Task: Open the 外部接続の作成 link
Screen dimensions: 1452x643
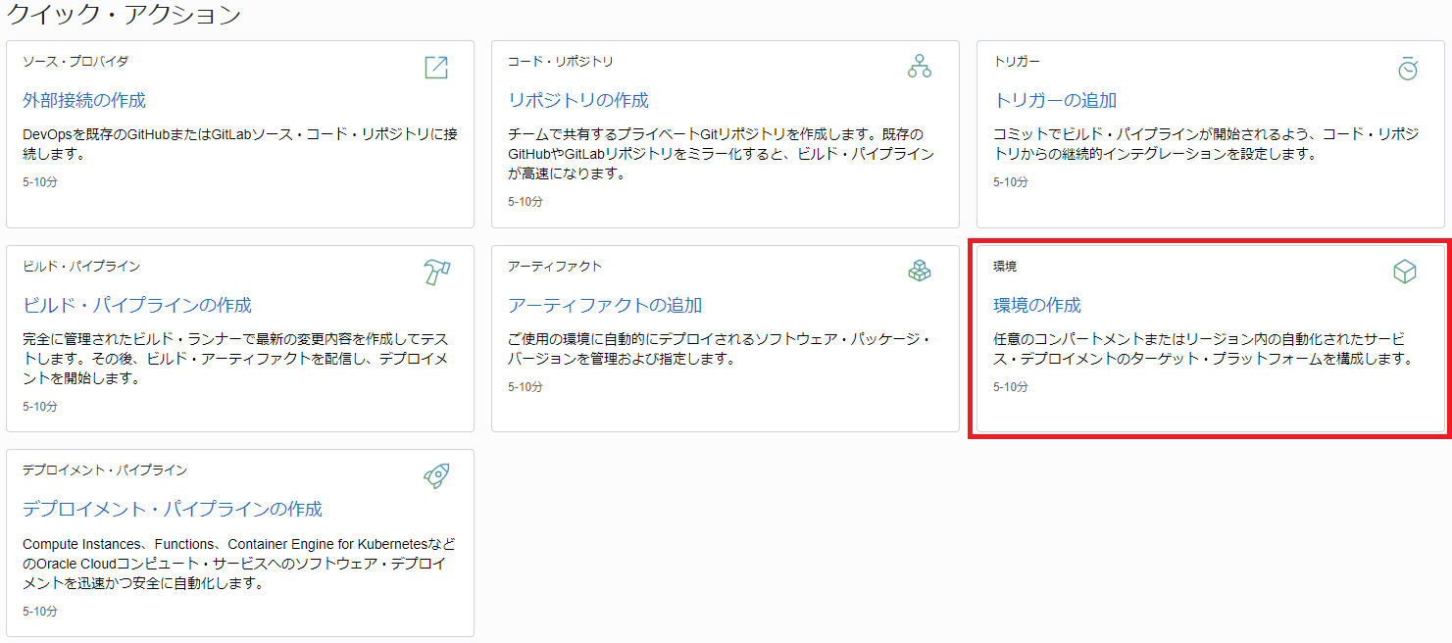Action: 84,101
